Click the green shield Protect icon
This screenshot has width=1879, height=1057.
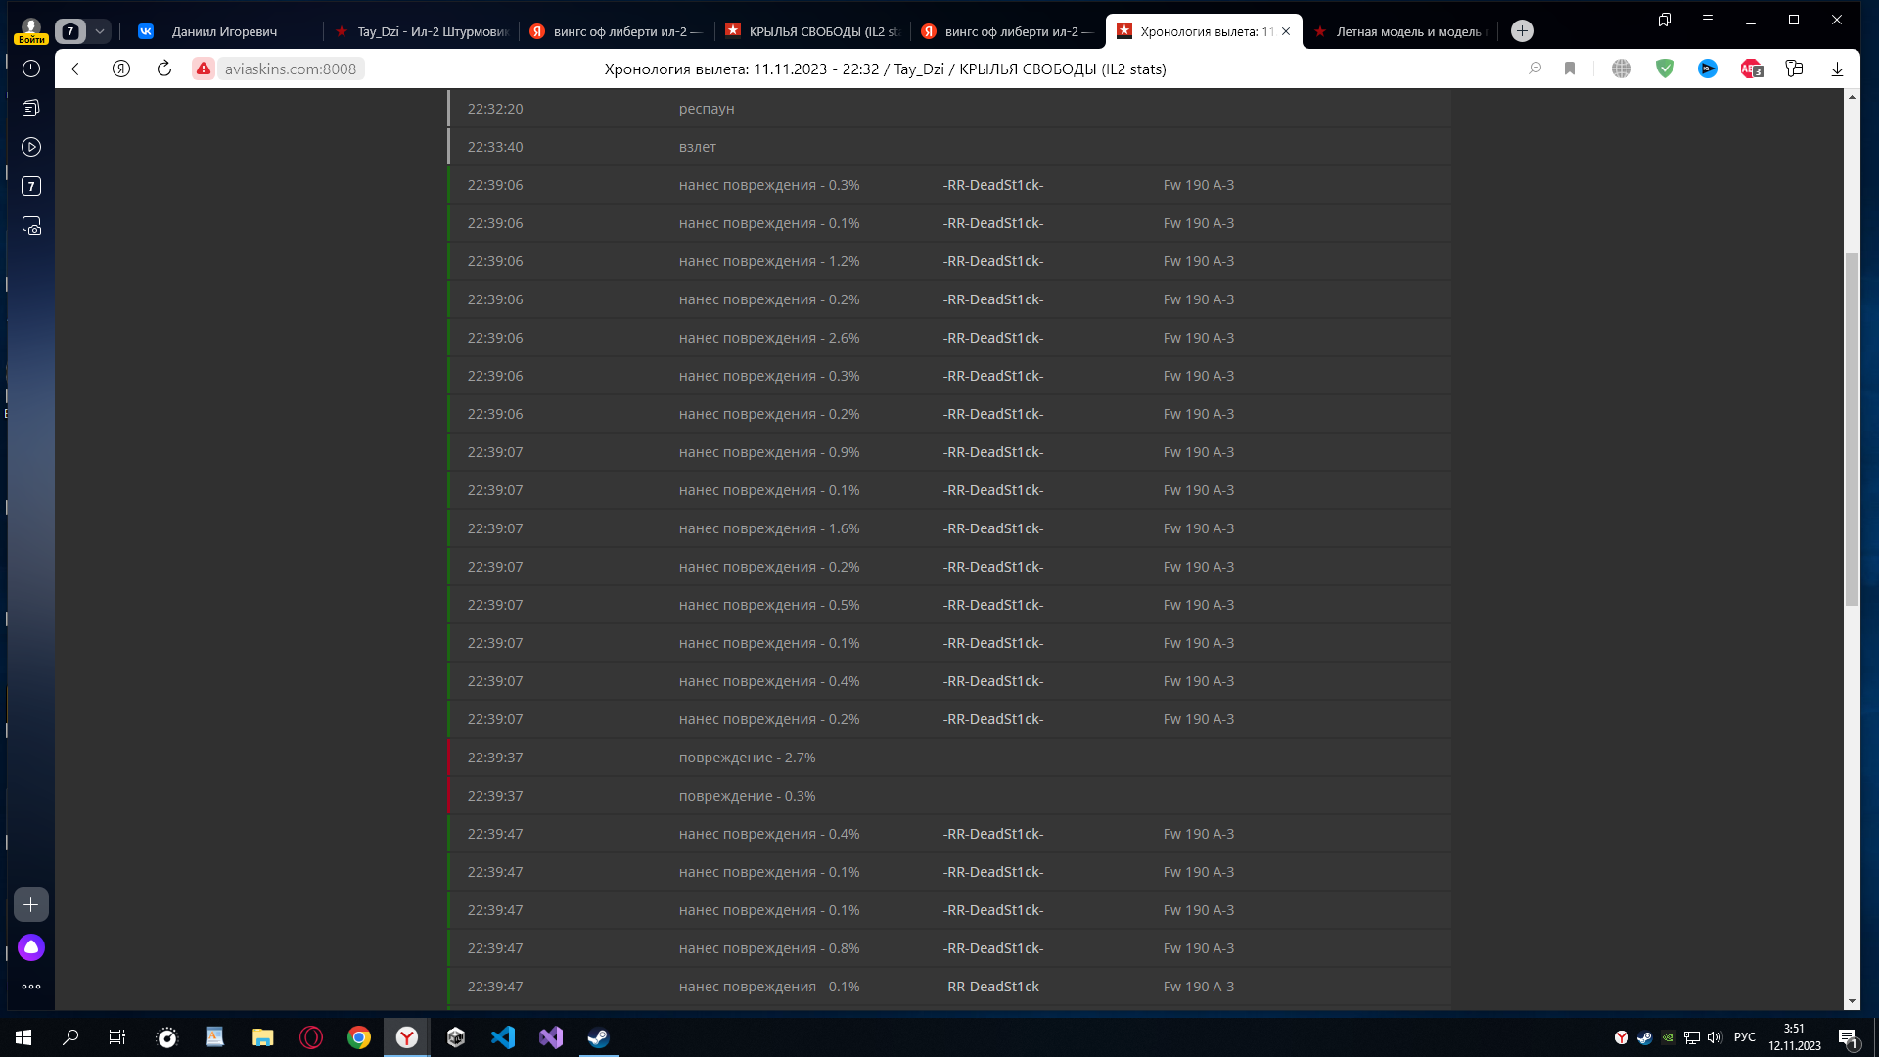click(1665, 69)
